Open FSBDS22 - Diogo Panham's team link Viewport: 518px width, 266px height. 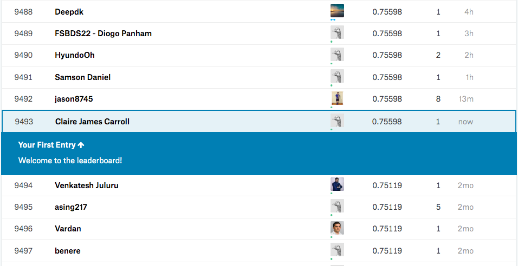point(103,34)
